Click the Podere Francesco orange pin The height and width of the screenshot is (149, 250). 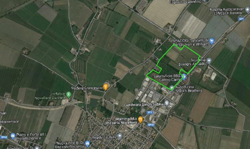tap(105, 87)
